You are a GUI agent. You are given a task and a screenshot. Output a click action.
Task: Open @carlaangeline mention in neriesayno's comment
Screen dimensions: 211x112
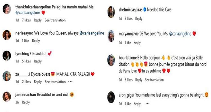point(92,33)
